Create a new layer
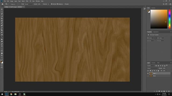172x96 pixels. pyautogui.click(x=167, y=91)
